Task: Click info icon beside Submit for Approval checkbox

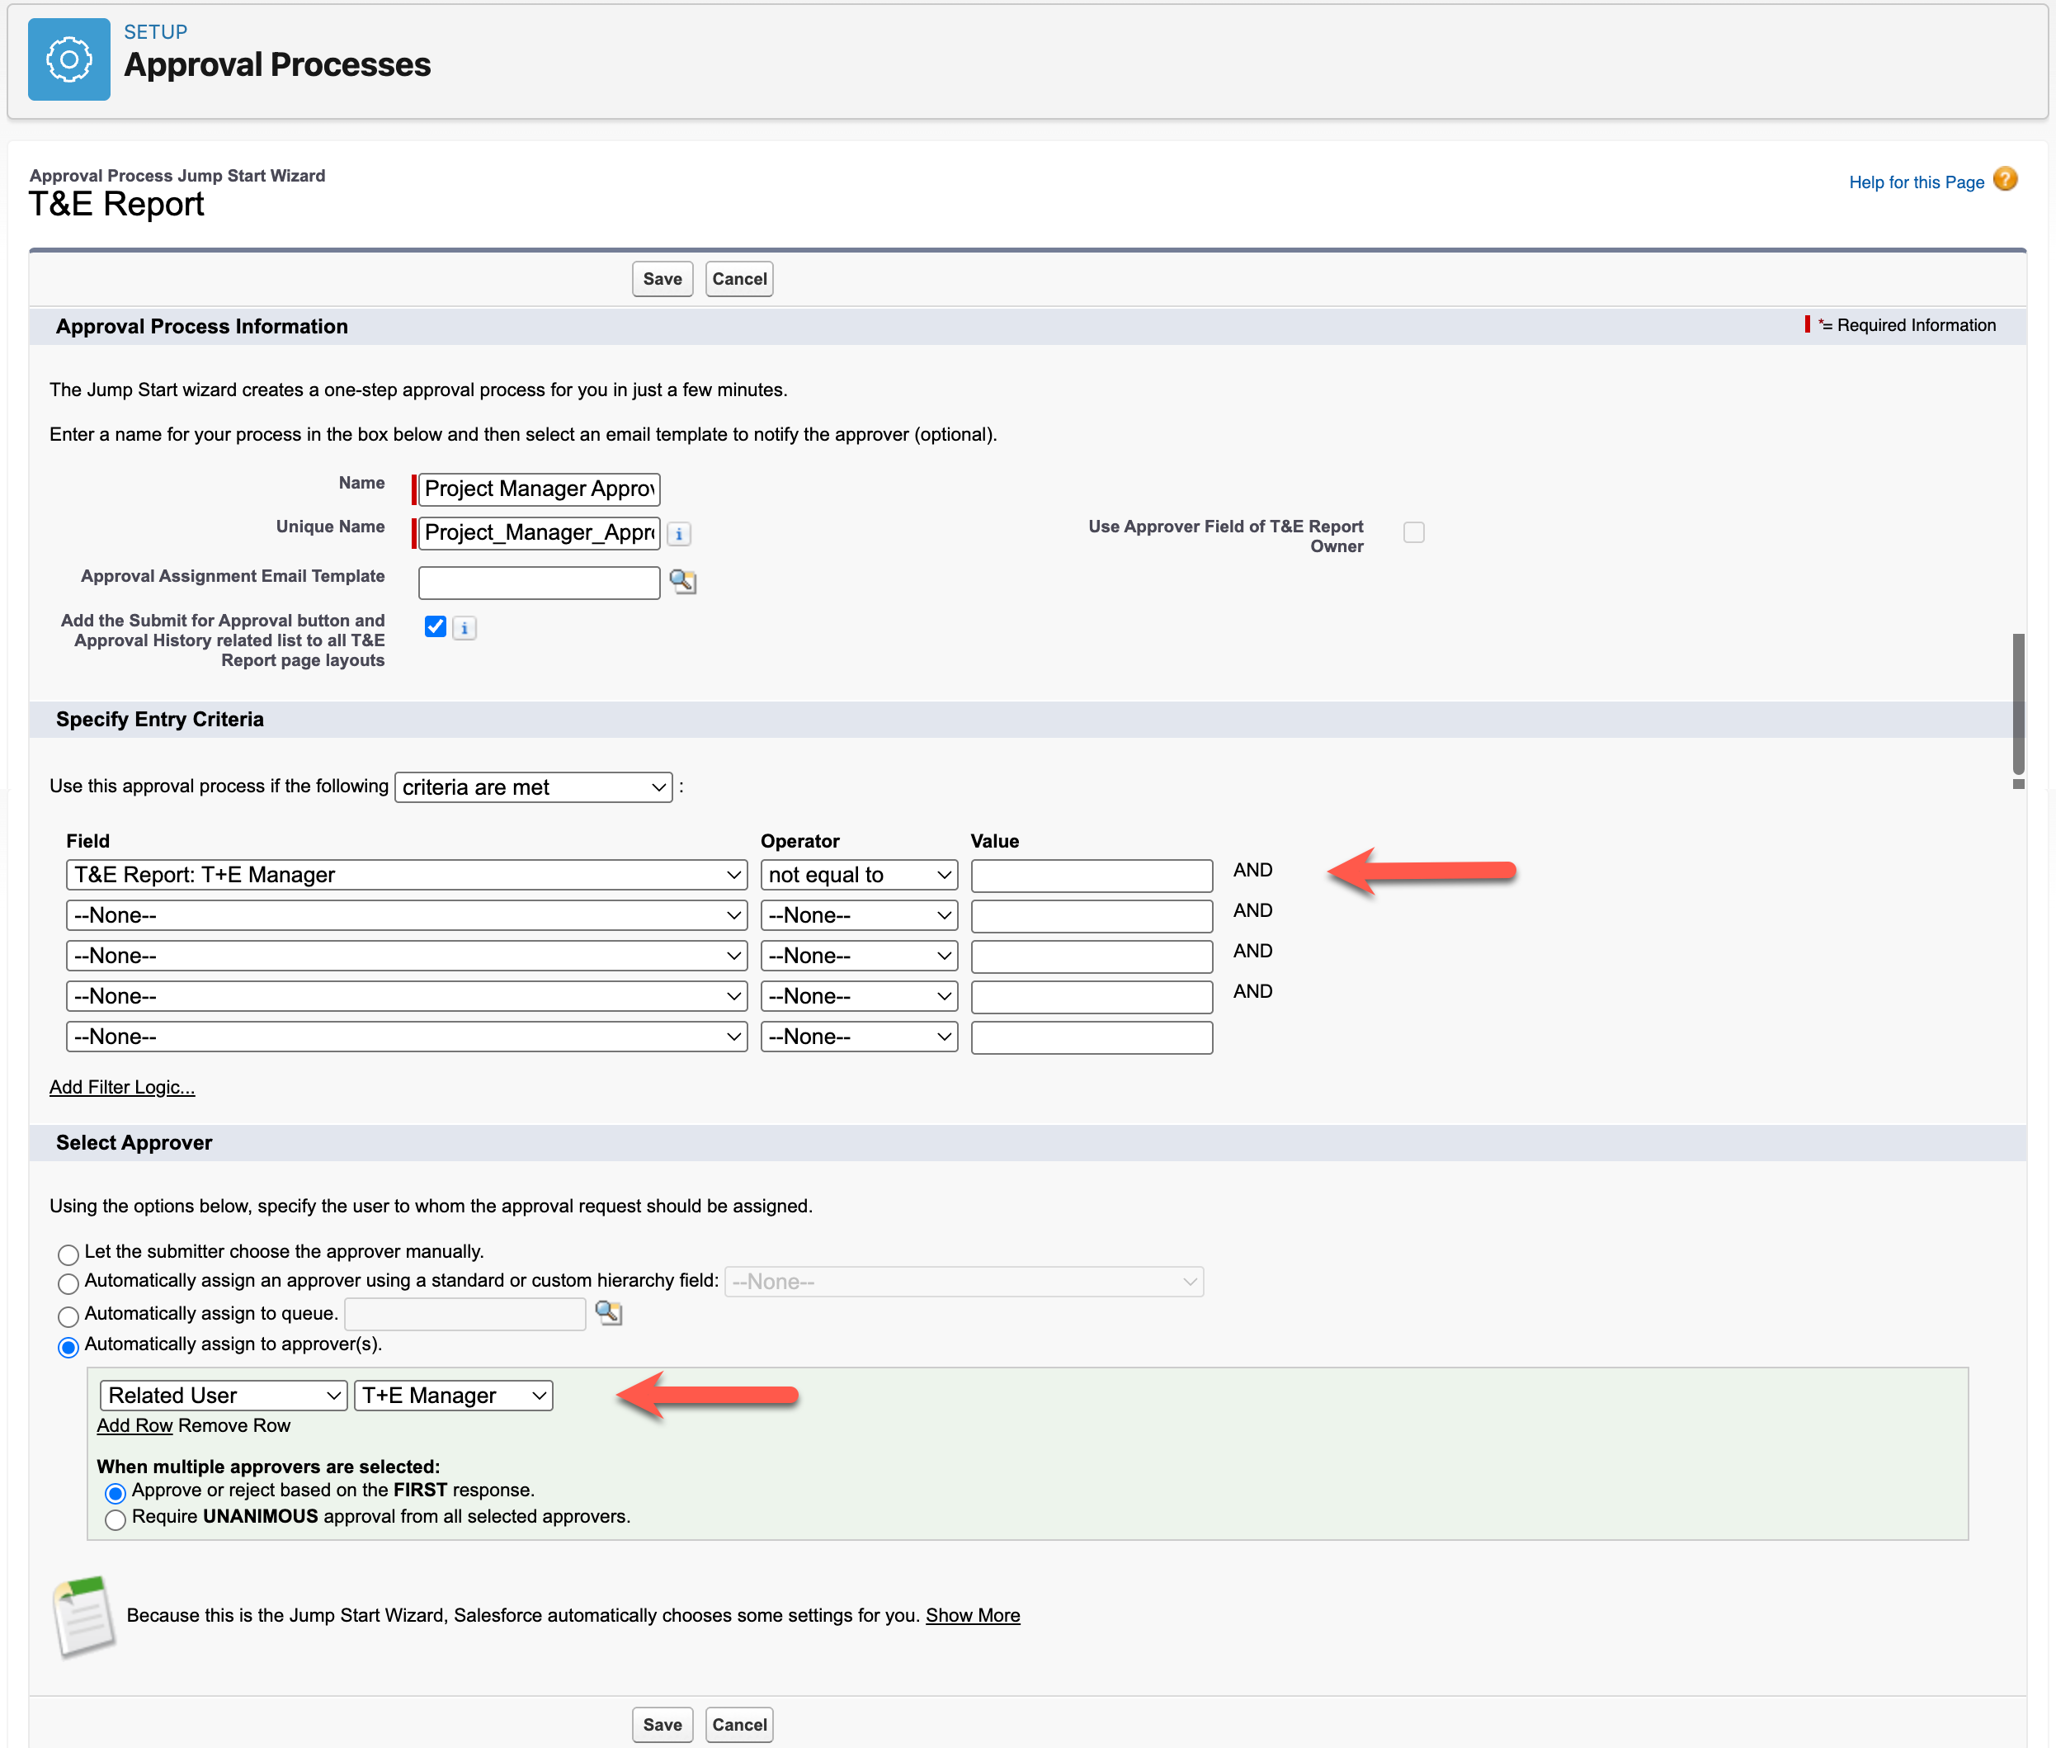Action: pos(464,628)
